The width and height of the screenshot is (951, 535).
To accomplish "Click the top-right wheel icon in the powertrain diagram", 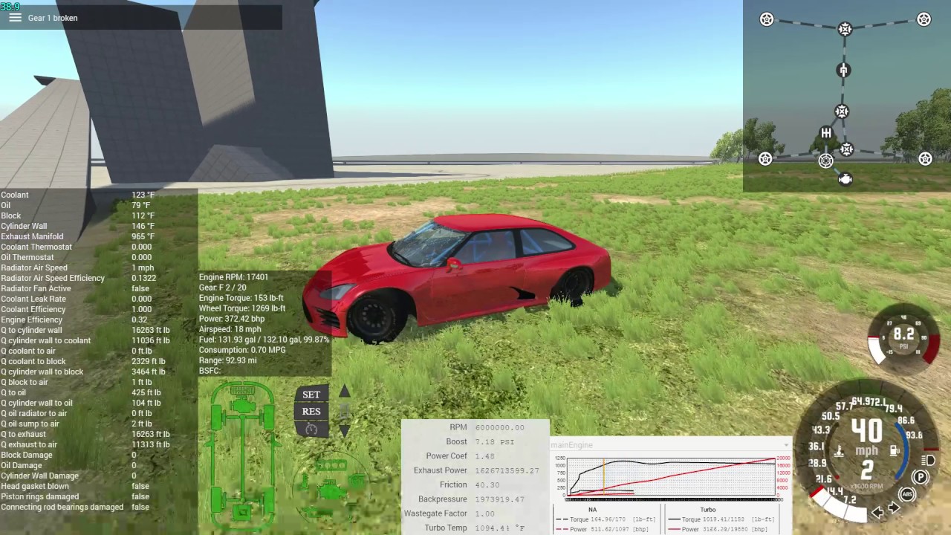I will pyautogui.click(x=924, y=19).
